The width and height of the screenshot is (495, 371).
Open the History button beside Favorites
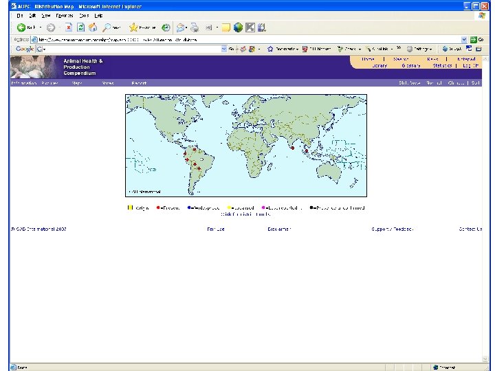tap(166, 27)
